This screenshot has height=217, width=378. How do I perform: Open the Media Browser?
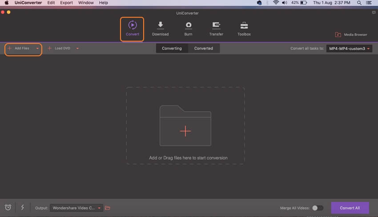click(351, 35)
